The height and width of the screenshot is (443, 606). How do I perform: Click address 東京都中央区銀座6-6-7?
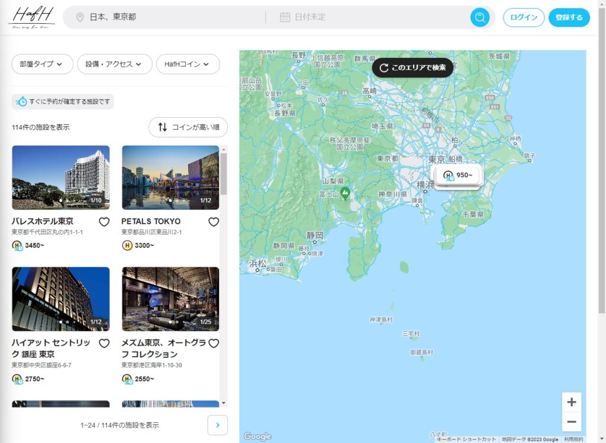tap(41, 366)
